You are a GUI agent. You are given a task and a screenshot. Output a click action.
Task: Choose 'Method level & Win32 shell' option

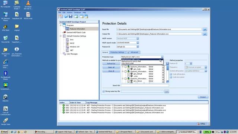point(142,61)
